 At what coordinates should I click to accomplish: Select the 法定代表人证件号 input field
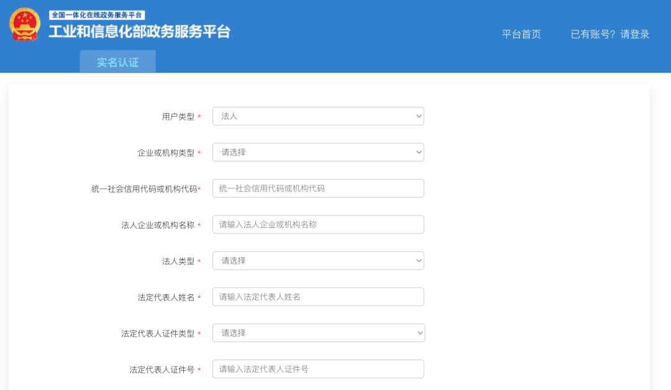(x=318, y=369)
